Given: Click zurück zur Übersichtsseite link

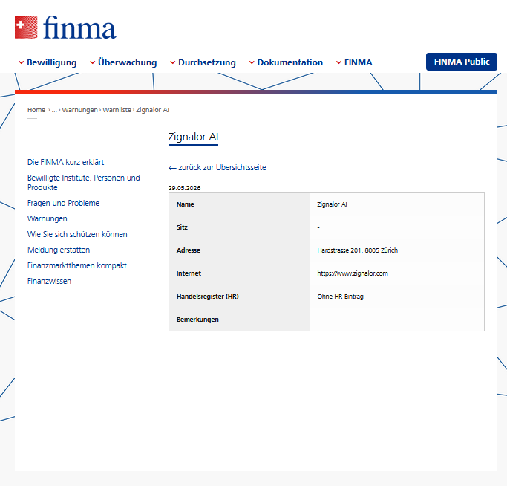Looking at the screenshot, I should pos(222,167).
